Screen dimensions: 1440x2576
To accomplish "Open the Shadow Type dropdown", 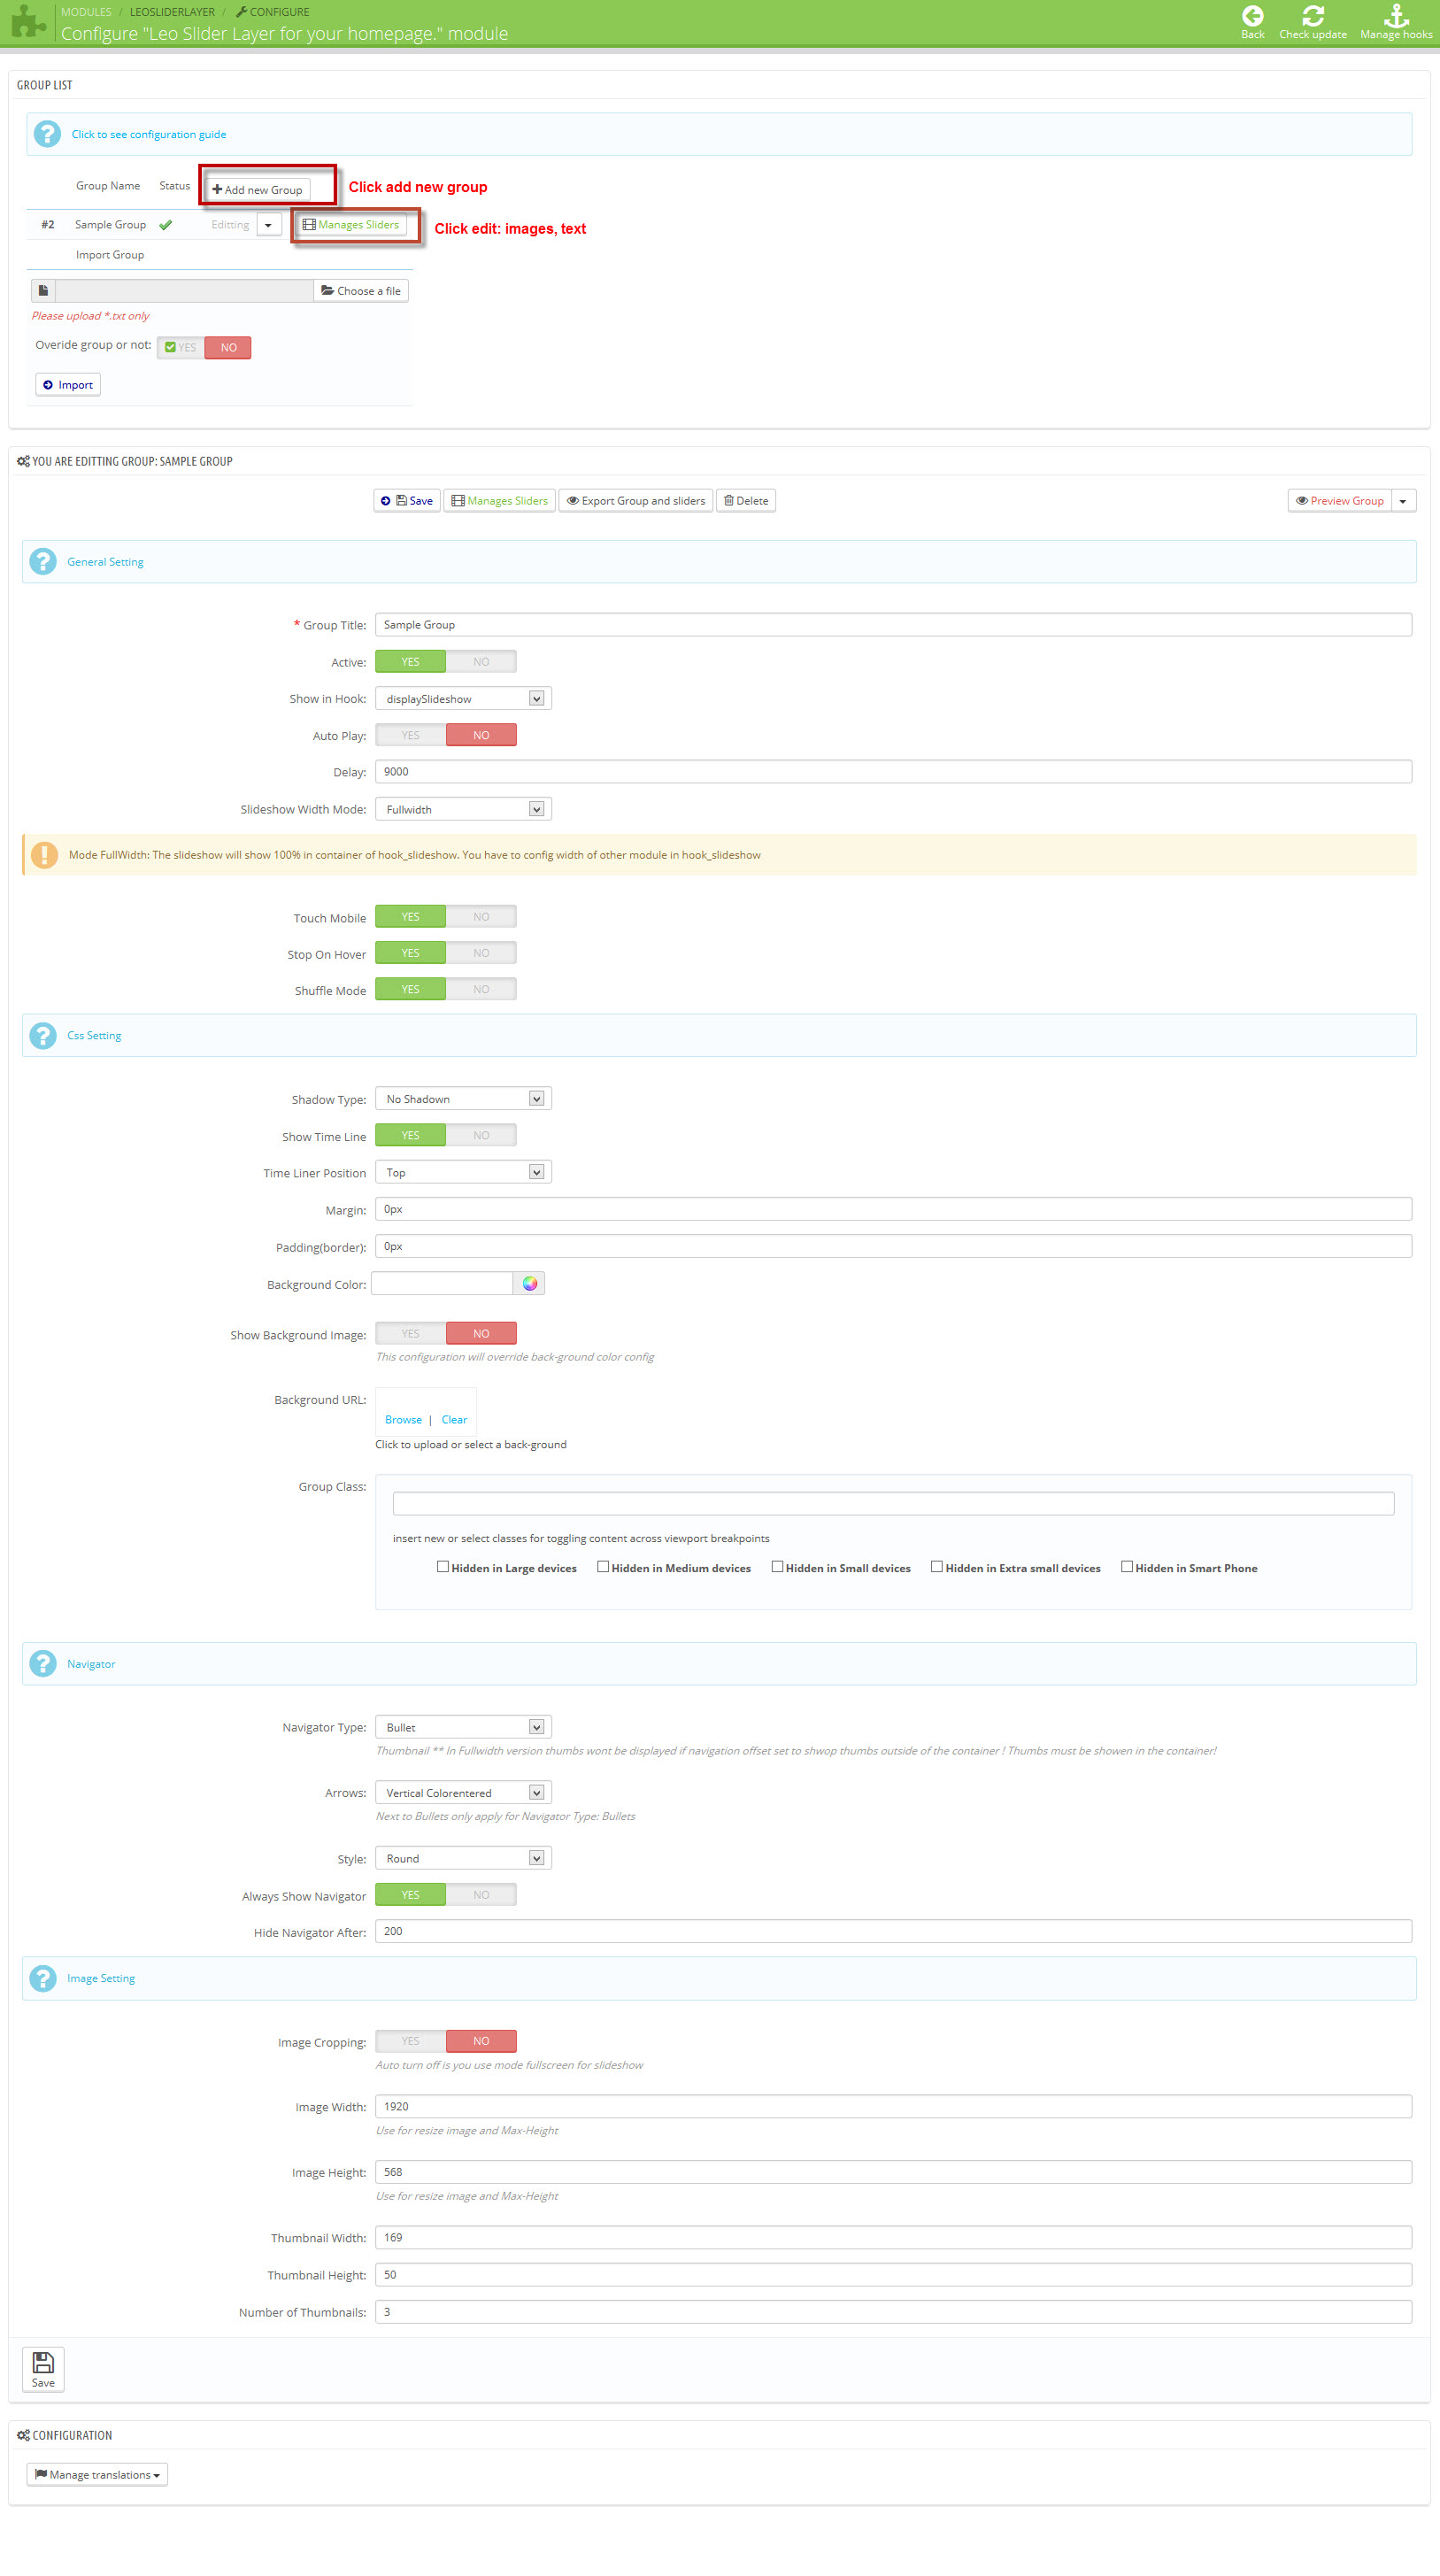I will click(x=463, y=1099).
